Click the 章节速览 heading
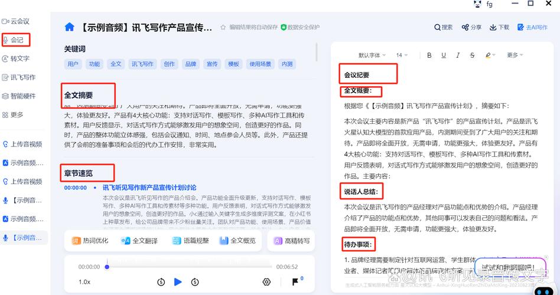This screenshot has width=560, height=295. [x=78, y=173]
